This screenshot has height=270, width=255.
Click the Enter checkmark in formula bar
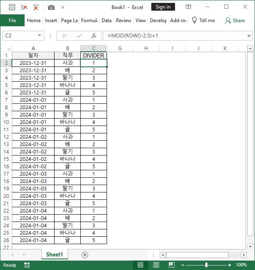(x=79, y=36)
